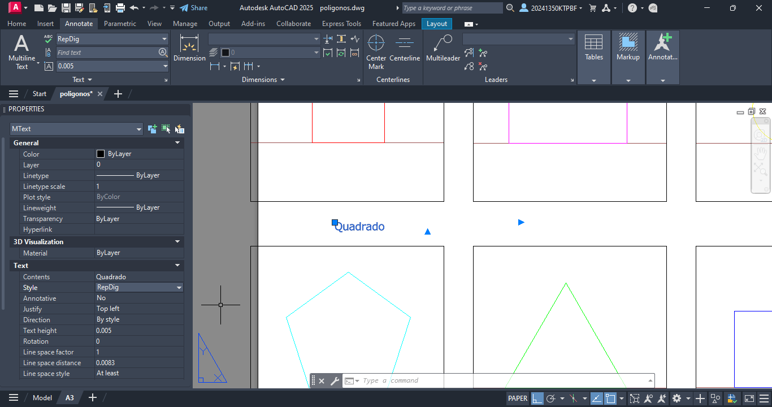Add a Center Mark
Screen dimensions: 772x407
coord(376,52)
